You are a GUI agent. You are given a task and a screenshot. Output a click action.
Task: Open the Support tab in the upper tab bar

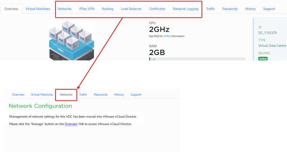click(269, 9)
